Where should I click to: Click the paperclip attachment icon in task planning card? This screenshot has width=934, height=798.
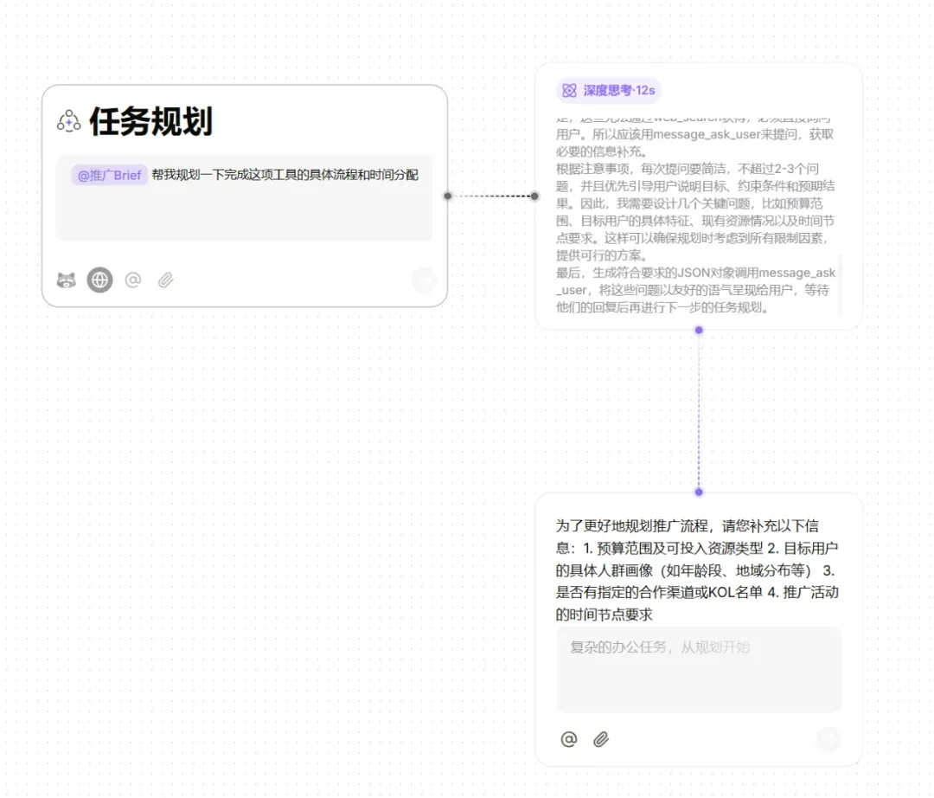pyautogui.click(x=165, y=280)
